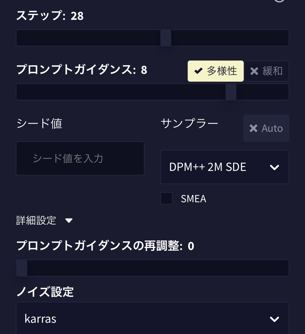The image size is (305, 334).
Task: Click the chevron in DPM++ 2M SDE box
Action: (x=274, y=167)
